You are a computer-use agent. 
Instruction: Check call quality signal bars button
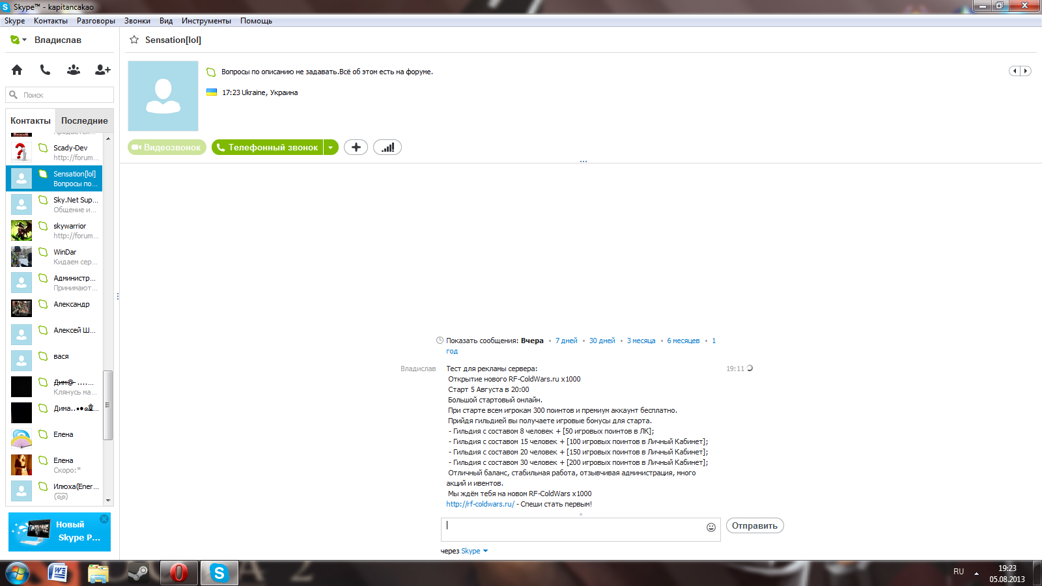pos(387,148)
